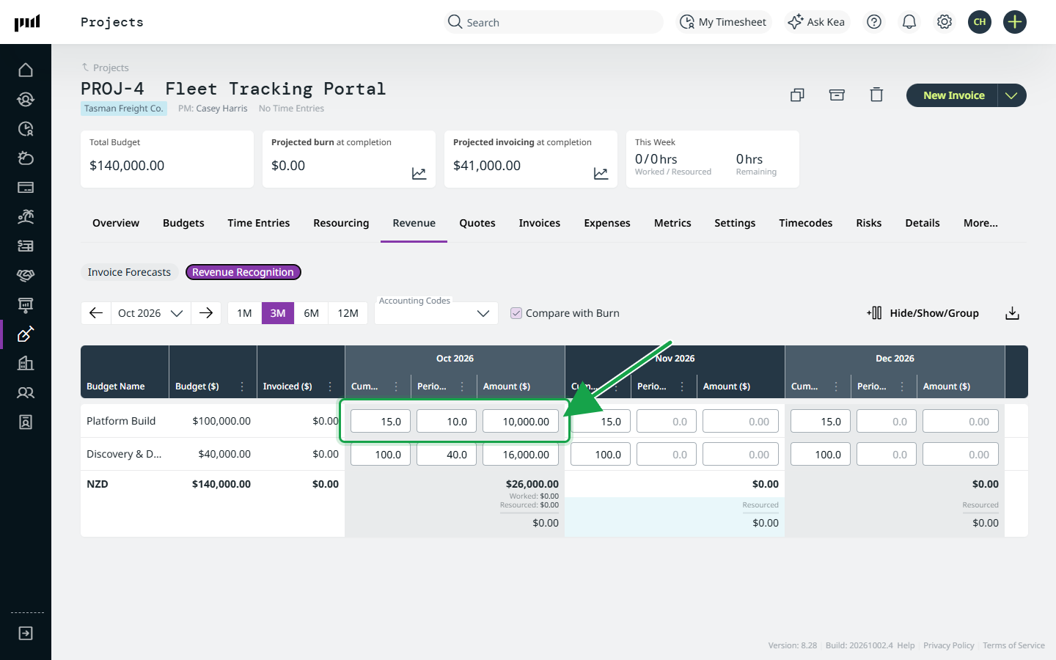Archive the project using archive icon
Screen dimensions: 1056x660
click(837, 95)
